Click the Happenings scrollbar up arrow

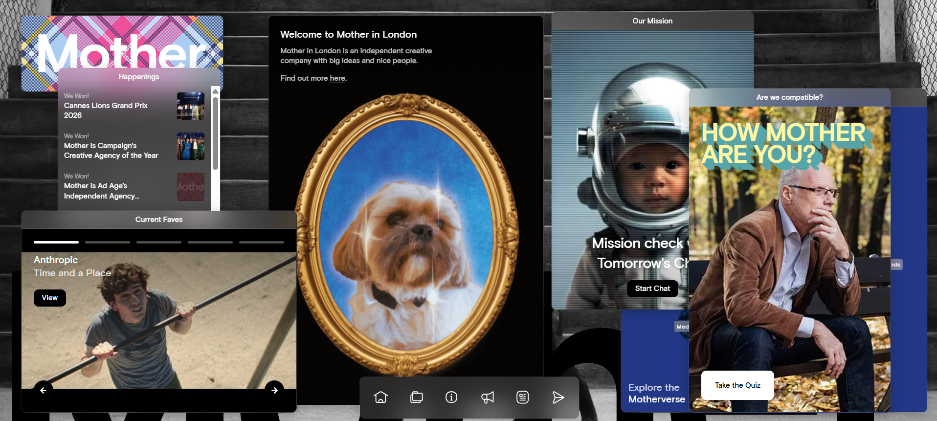point(215,90)
